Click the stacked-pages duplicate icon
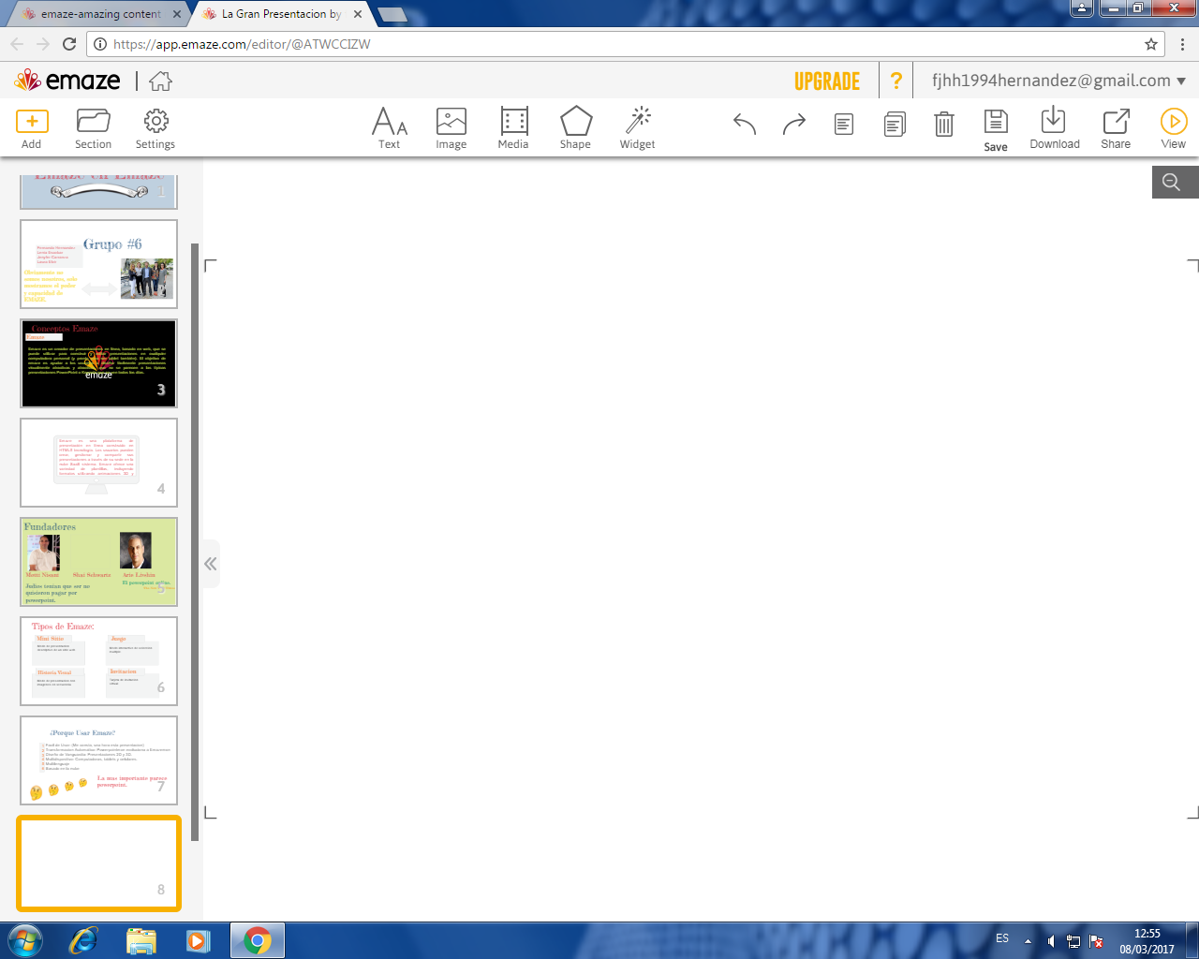Image resolution: width=1199 pixels, height=959 pixels. click(x=895, y=124)
